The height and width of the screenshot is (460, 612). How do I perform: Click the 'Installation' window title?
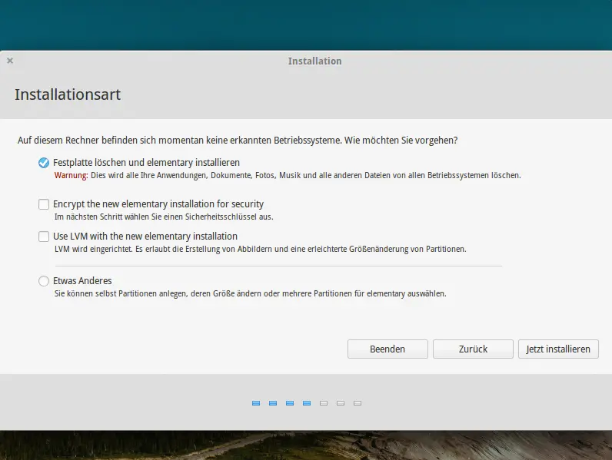(x=314, y=61)
